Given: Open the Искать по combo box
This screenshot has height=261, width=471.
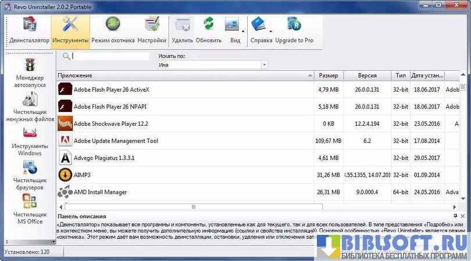Looking at the screenshot, I should click(x=212, y=66).
